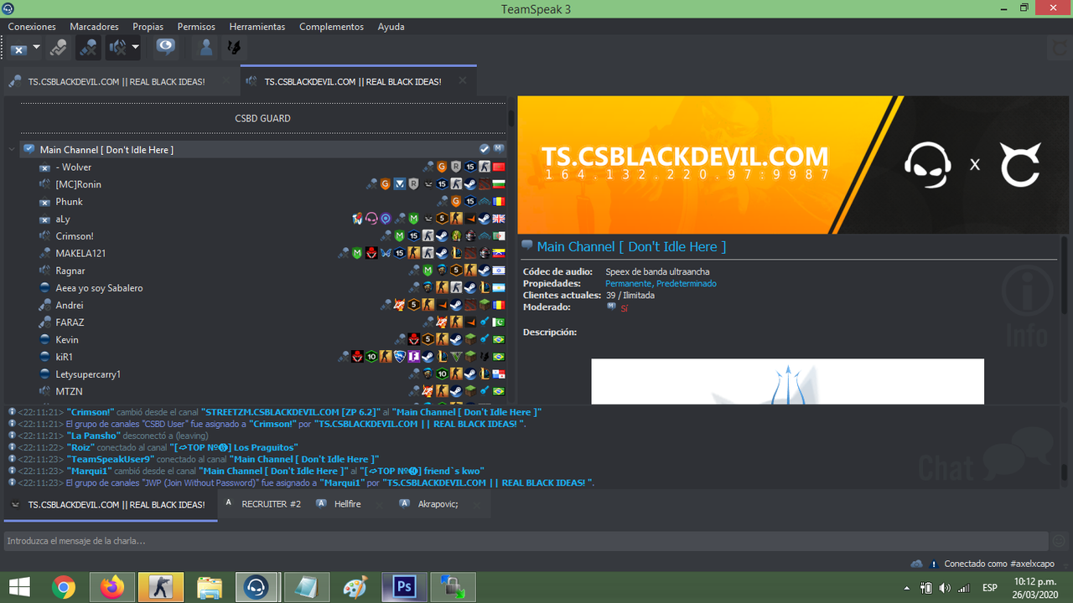Click the Main Channel row in the tree
1073x603 pixels.
pyautogui.click(x=263, y=150)
